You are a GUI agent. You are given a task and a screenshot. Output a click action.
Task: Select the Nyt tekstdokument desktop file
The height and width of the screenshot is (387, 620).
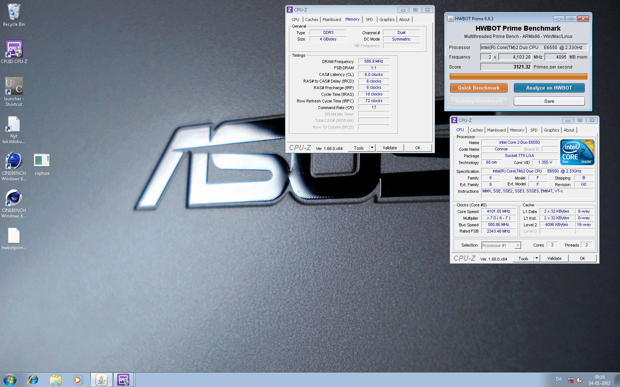point(14,130)
